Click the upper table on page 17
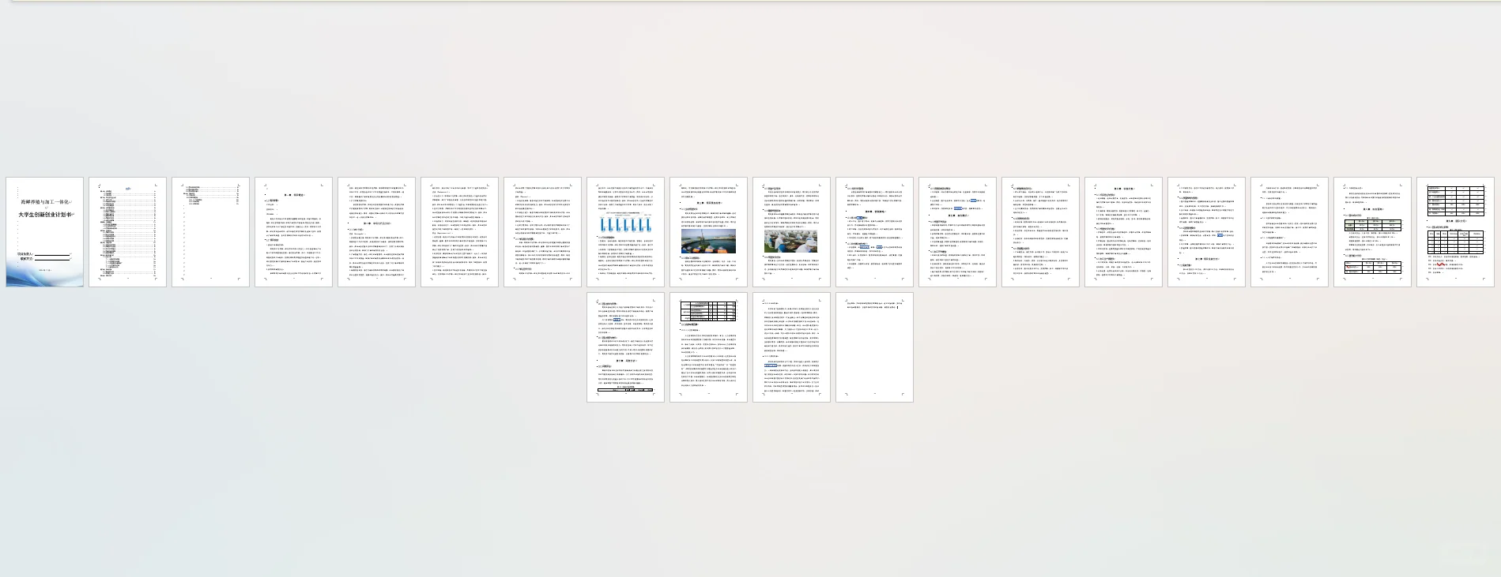The image size is (1501, 577). (x=1373, y=225)
